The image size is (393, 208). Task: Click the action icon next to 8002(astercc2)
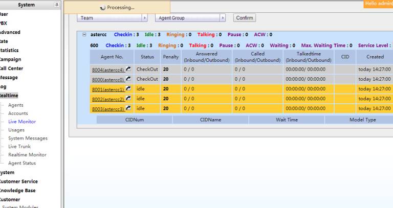coord(128,99)
